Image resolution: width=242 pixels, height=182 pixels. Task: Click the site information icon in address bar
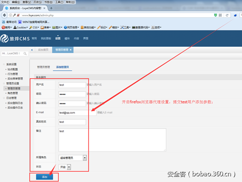pyautogui.click(x=11, y=15)
